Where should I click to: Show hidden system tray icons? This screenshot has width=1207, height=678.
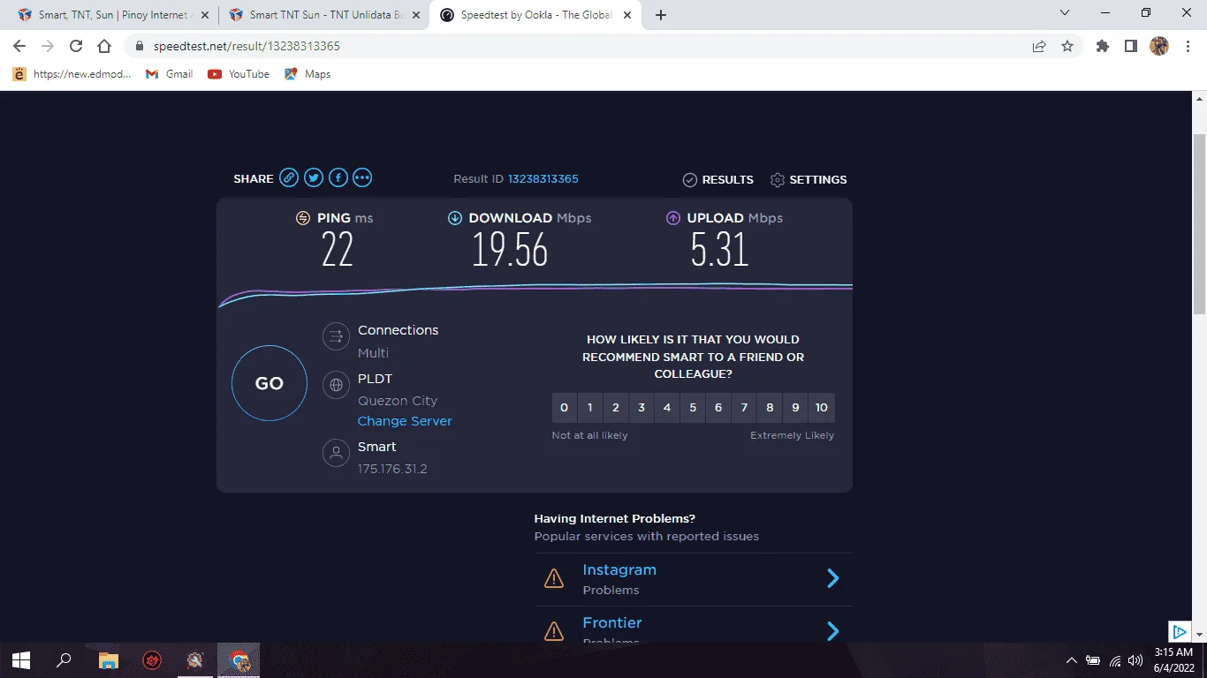tap(1072, 660)
